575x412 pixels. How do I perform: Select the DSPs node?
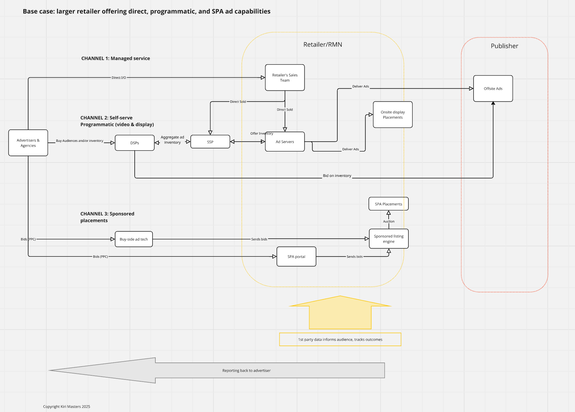(135, 143)
